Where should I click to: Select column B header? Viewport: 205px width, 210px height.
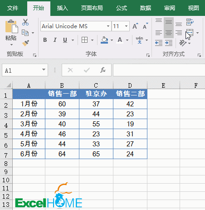tap(62, 85)
